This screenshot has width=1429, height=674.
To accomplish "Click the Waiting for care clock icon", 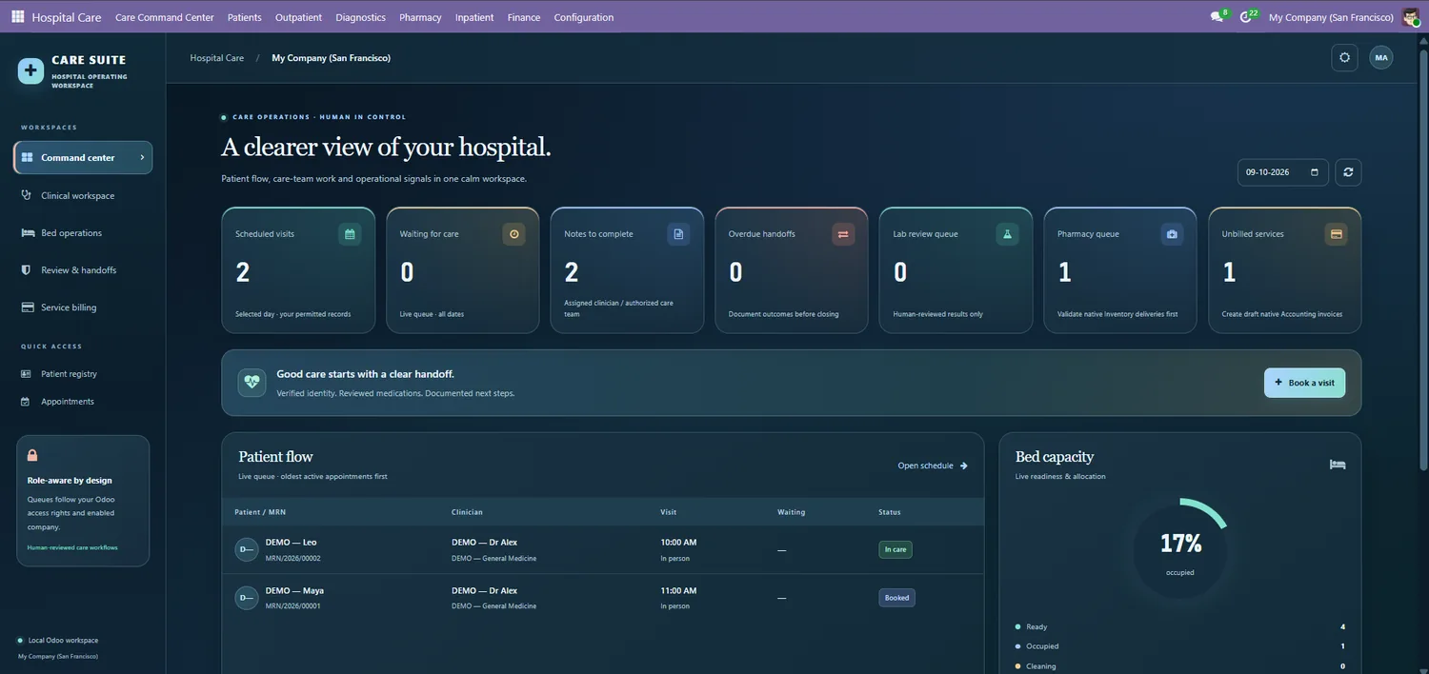I will coord(514,233).
